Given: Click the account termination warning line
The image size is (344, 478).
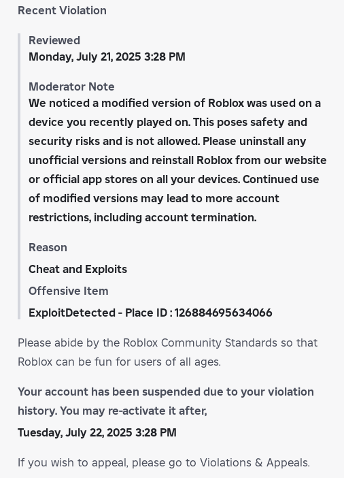Looking at the screenshot, I should 143,218.
